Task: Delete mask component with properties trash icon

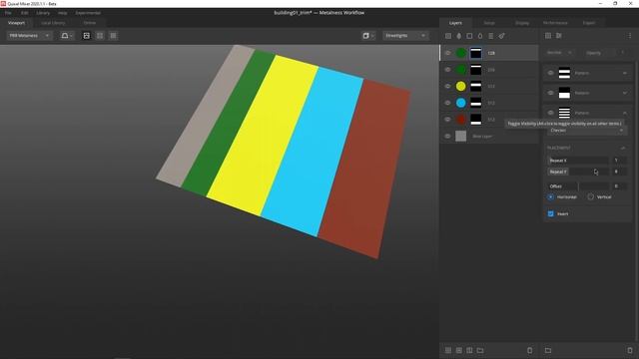Action: click(630, 350)
